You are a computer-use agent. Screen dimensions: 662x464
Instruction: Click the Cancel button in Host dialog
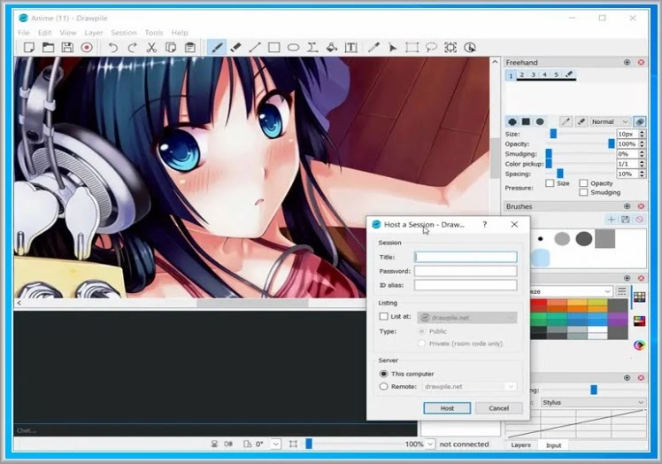coord(498,408)
